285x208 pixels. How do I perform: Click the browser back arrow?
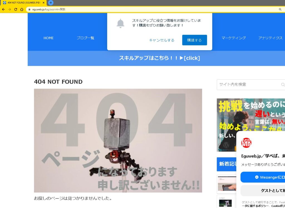(x=3, y=9)
